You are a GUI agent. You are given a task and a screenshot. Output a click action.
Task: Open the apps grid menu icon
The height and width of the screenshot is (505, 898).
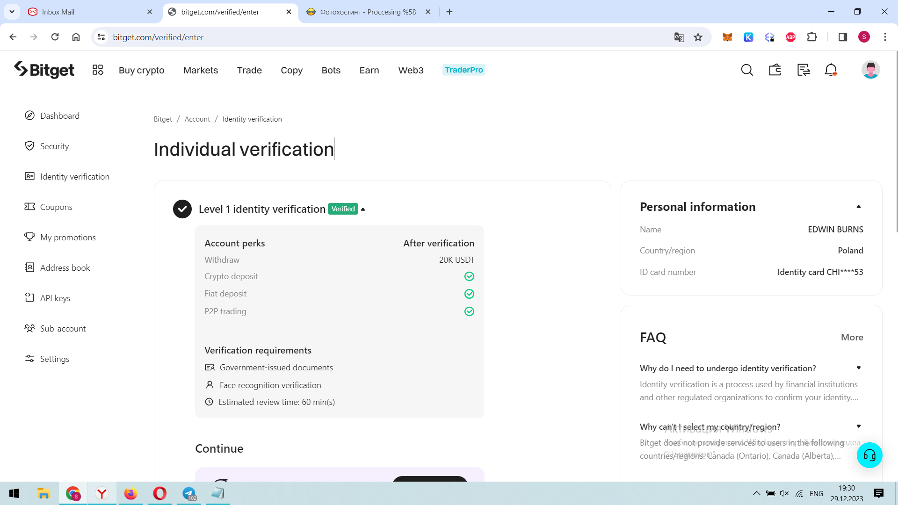pyautogui.click(x=98, y=70)
